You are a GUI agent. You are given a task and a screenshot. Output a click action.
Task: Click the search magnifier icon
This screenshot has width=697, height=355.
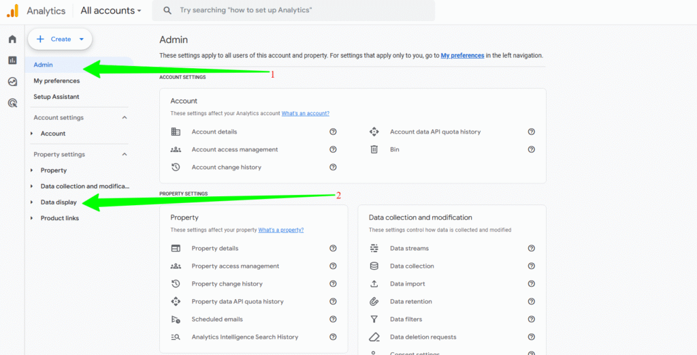[x=167, y=10]
